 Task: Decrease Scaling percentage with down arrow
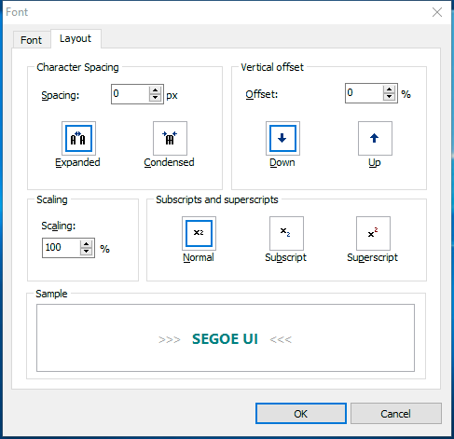[x=86, y=252]
